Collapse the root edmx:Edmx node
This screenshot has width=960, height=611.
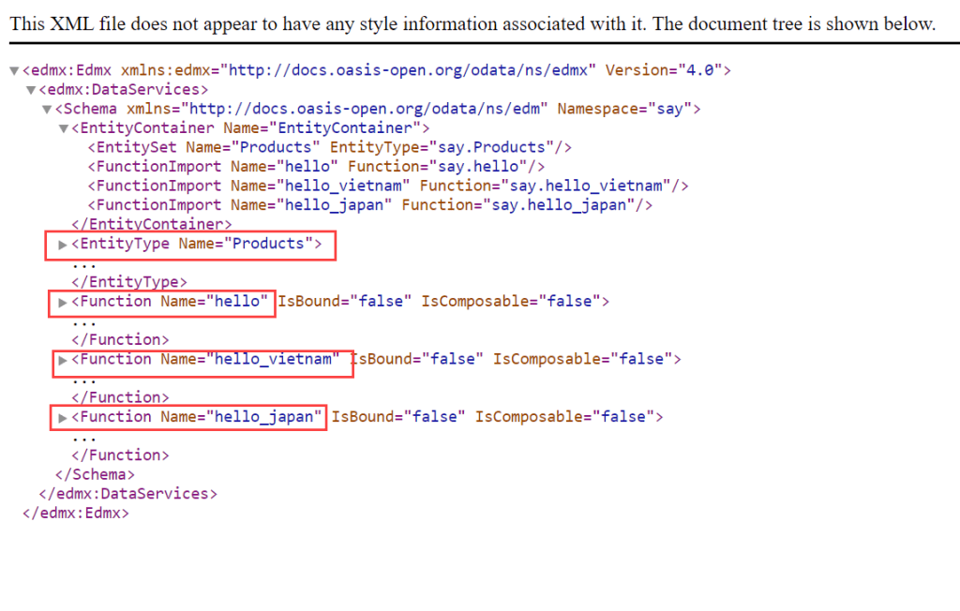click(x=14, y=70)
